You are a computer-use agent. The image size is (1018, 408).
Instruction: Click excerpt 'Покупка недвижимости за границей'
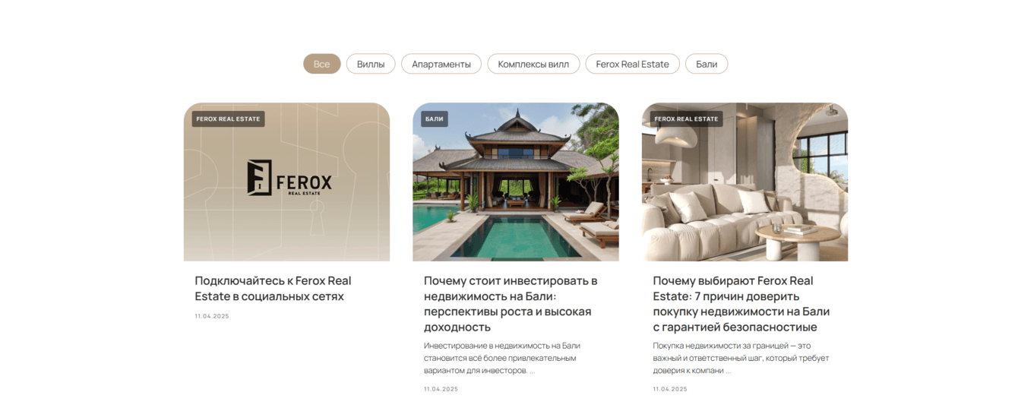click(741, 358)
